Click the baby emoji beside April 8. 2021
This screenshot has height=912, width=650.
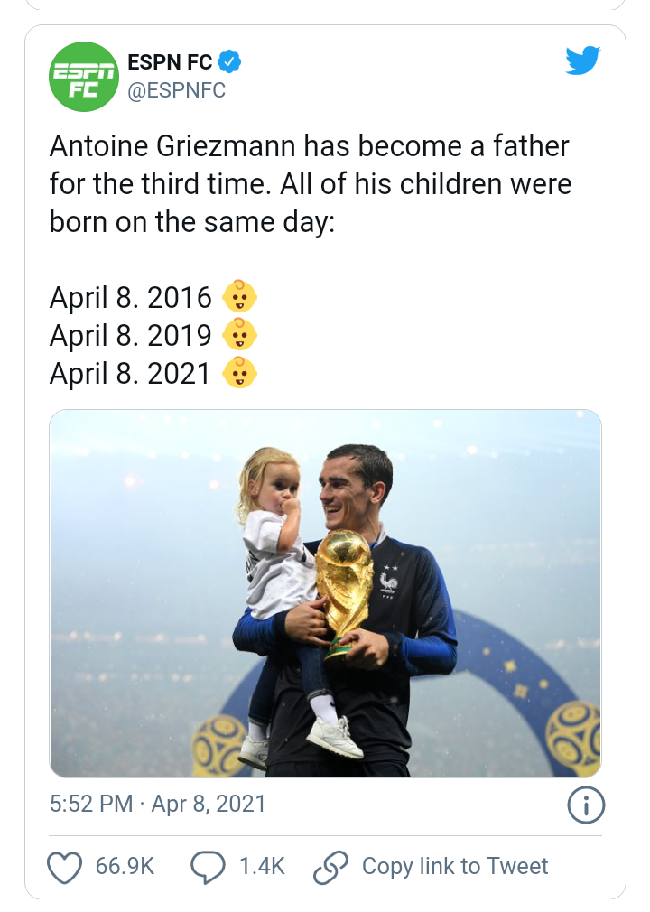pos(240,373)
